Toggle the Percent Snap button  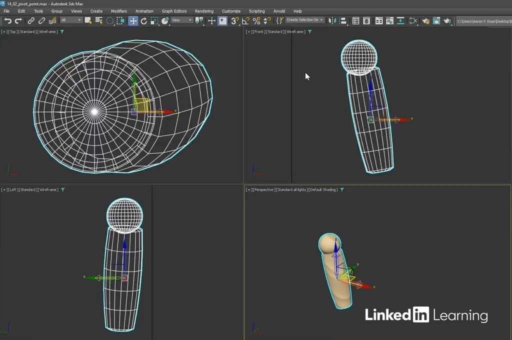256,20
